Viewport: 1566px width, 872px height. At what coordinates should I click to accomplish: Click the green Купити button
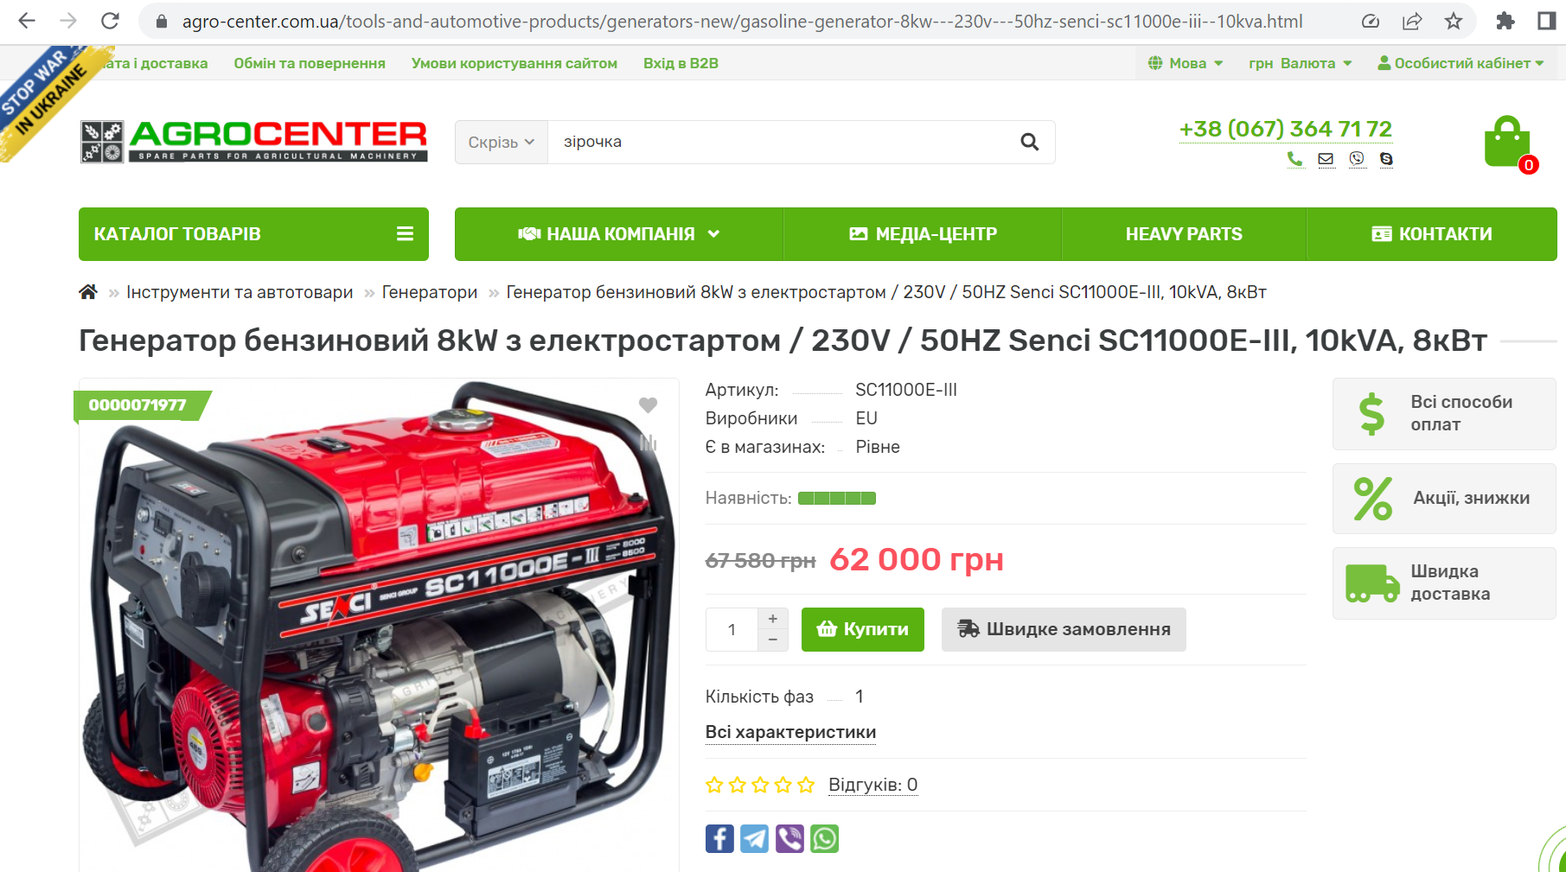point(863,629)
